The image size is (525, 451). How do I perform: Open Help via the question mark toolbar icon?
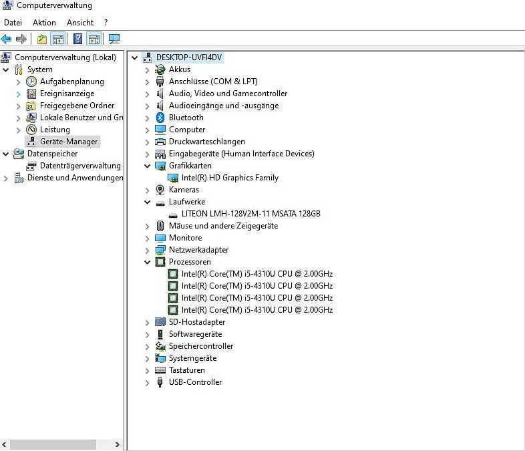tap(77, 39)
